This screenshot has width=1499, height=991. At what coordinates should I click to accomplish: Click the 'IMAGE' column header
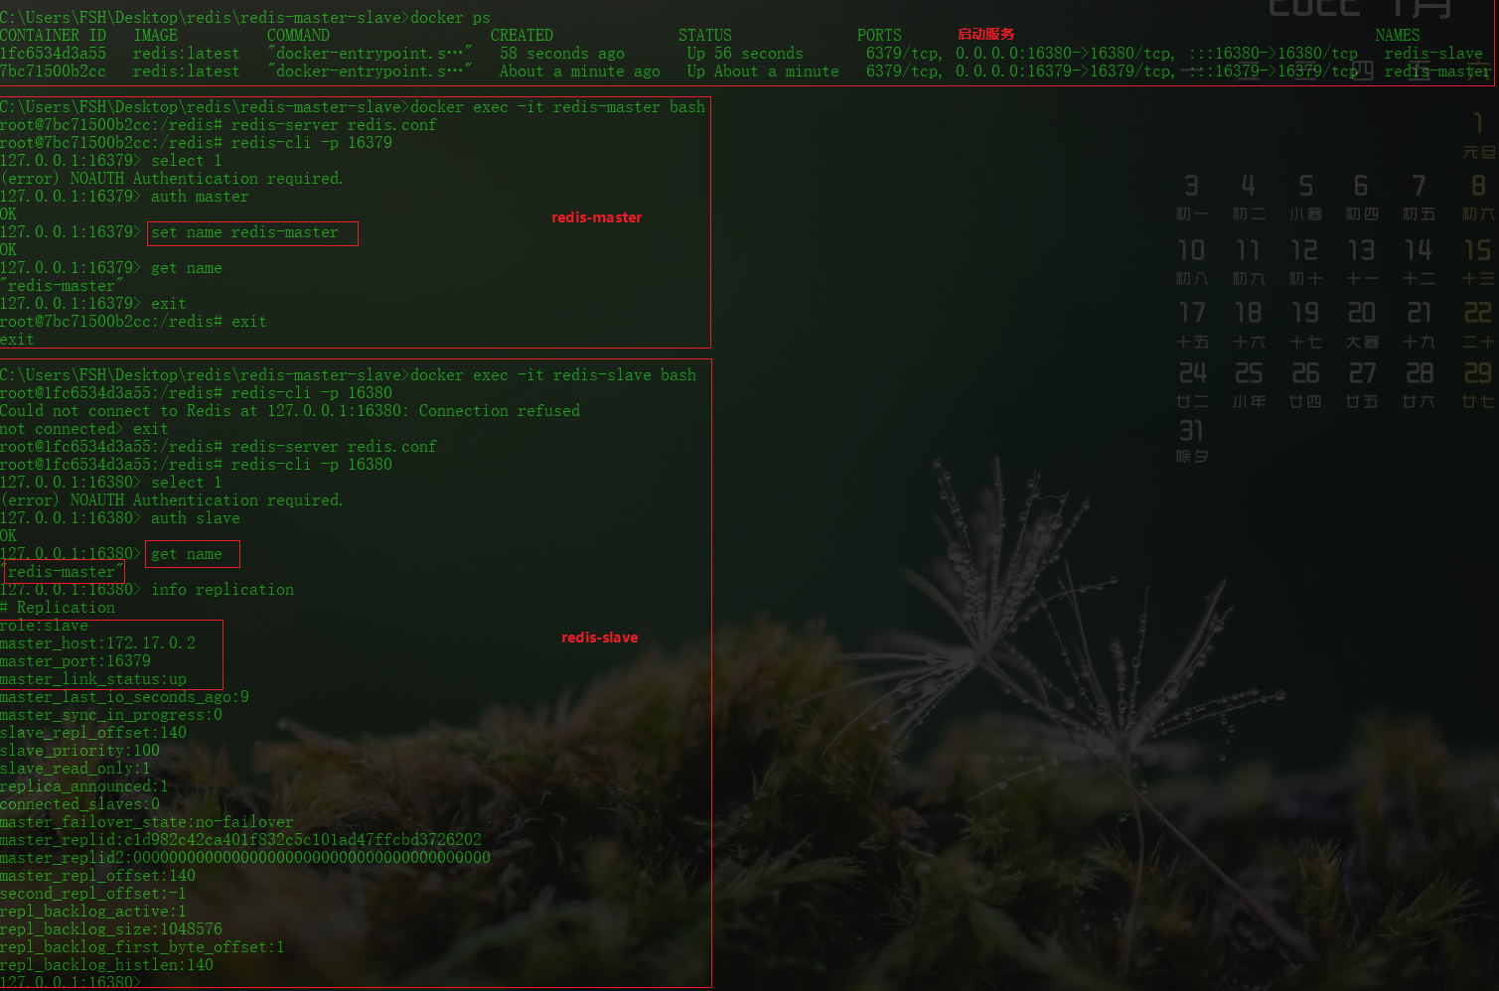pyautogui.click(x=156, y=35)
